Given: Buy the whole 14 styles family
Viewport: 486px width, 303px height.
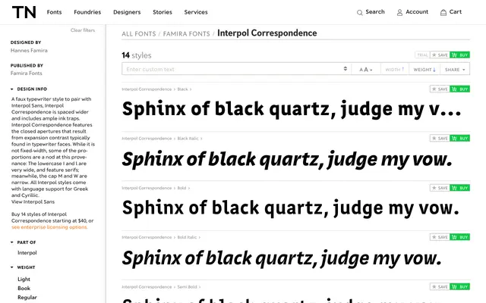Looking at the screenshot, I should [x=459, y=55].
